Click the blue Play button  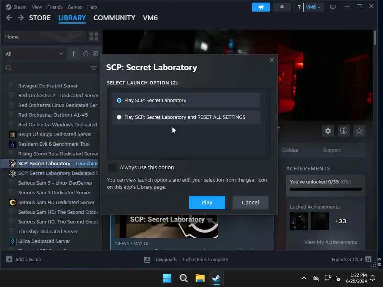point(207,203)
